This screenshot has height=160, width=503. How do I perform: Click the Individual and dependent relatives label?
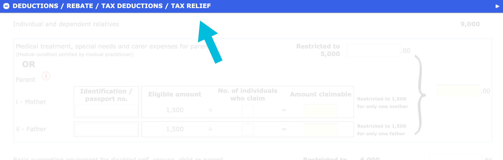point(66,24)
